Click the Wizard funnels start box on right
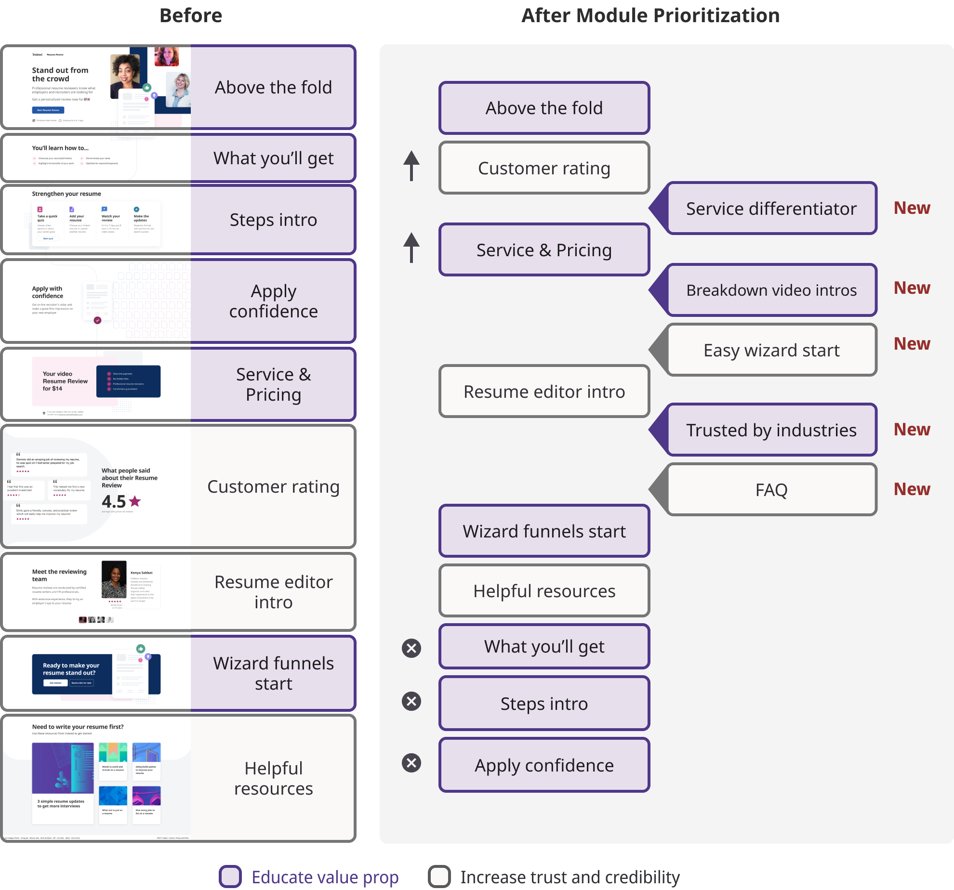The width and height of the screenshot is (954, 890). pyautogui.click(x=544, y=531)
